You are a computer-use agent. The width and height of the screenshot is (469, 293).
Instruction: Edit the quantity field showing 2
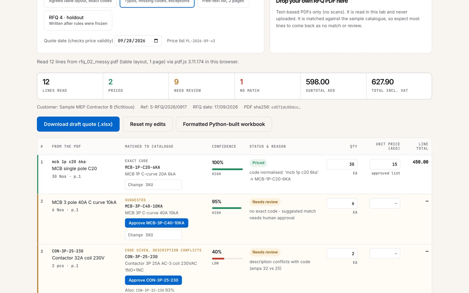pos(342,254)
